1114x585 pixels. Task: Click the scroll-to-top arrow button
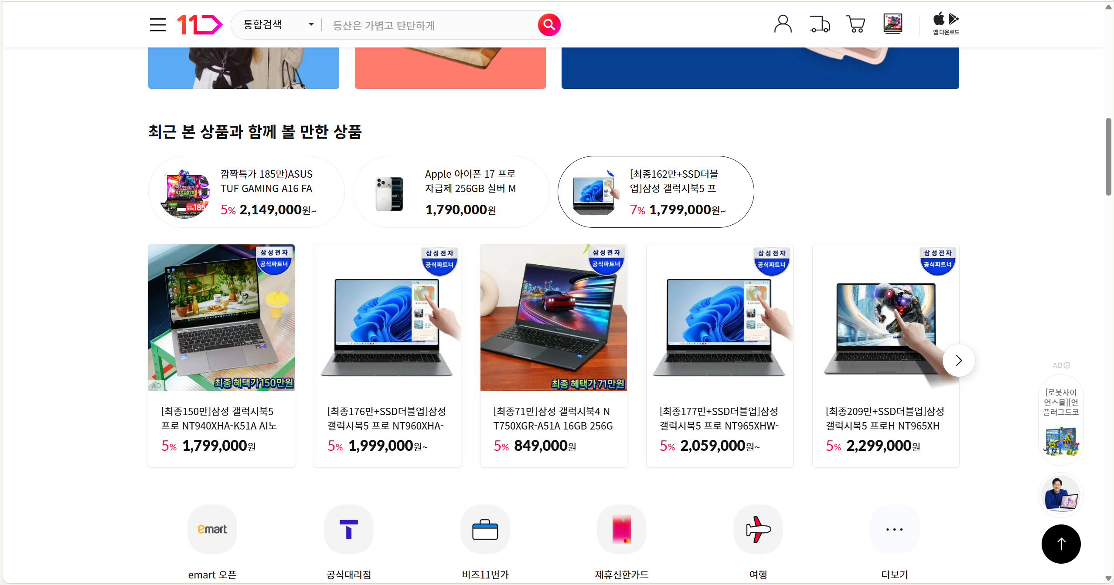coord(1061,544)
